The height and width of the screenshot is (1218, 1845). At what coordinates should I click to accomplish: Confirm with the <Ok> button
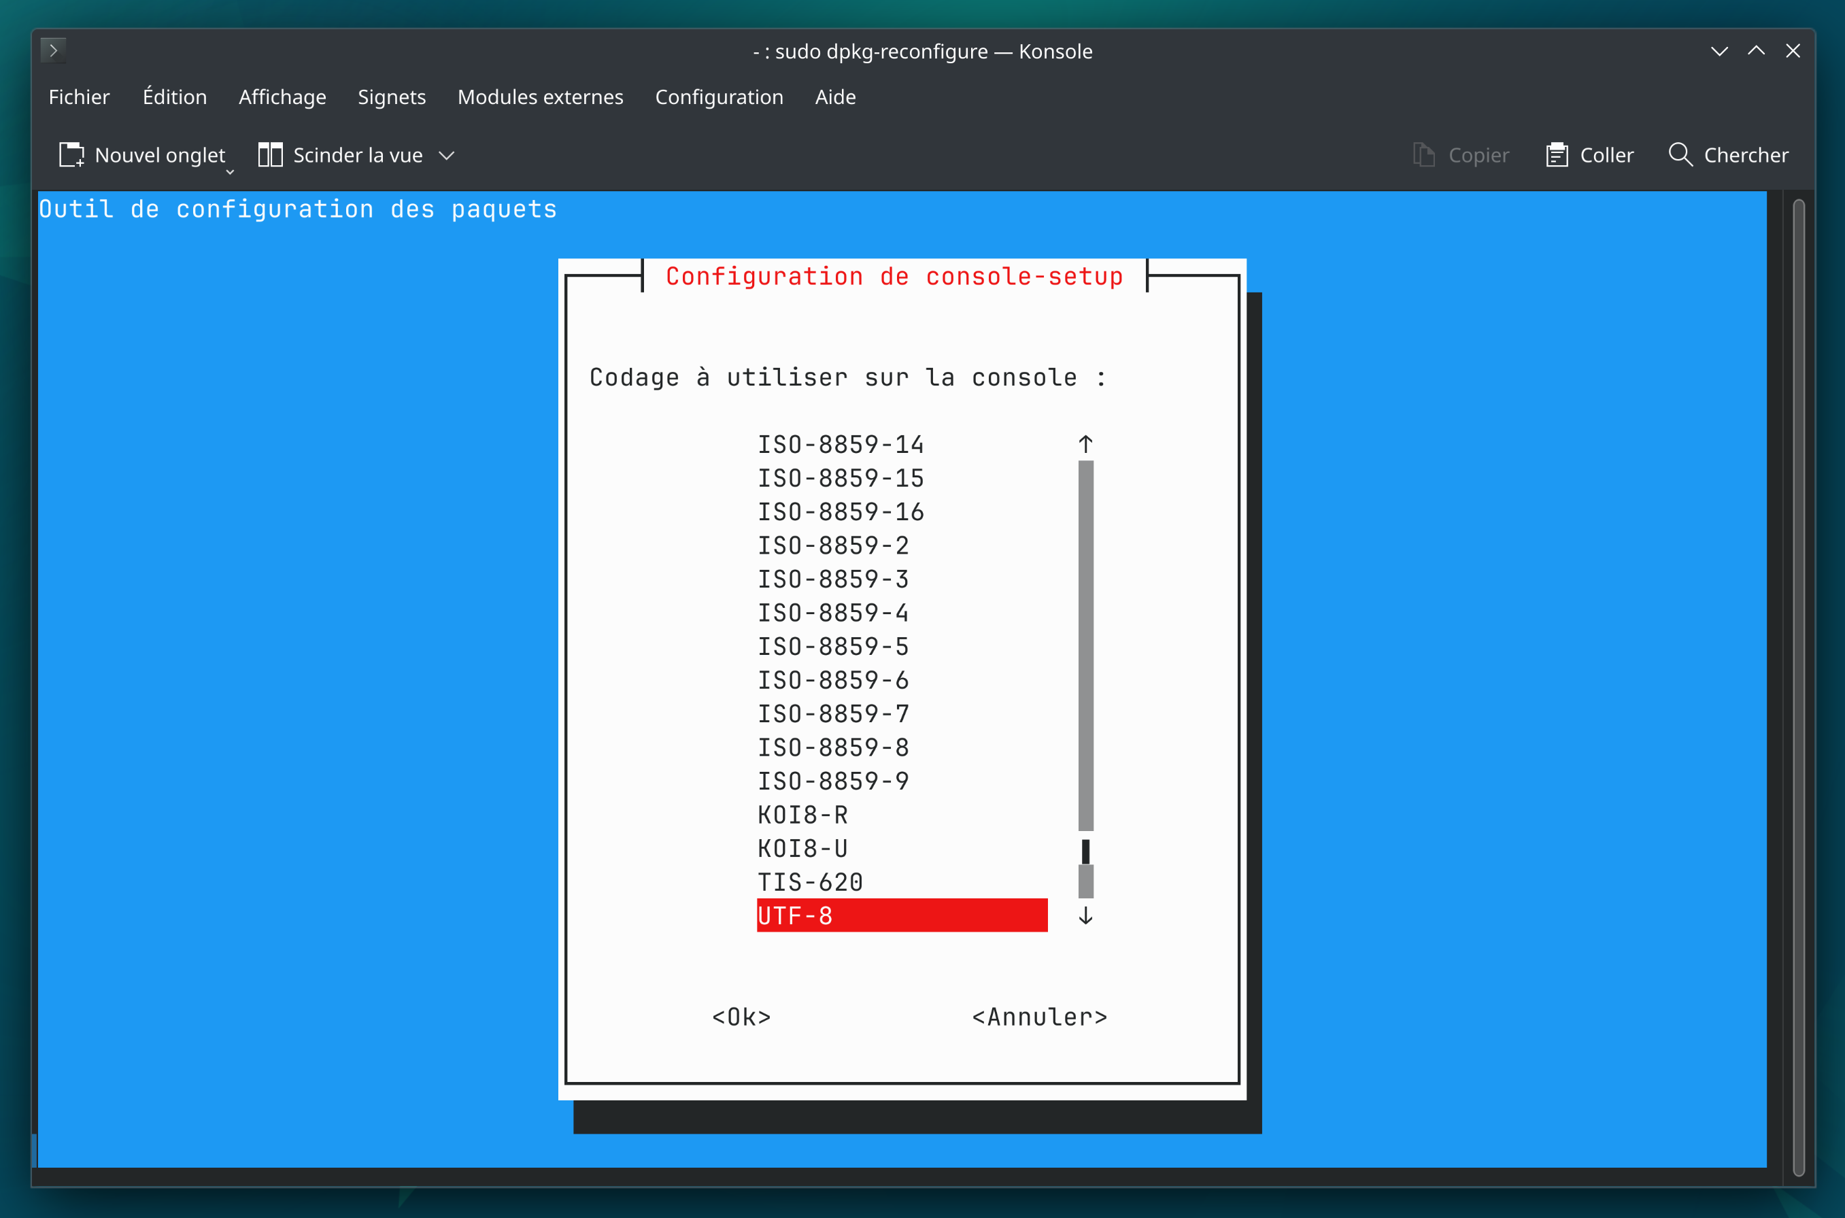741,1017
